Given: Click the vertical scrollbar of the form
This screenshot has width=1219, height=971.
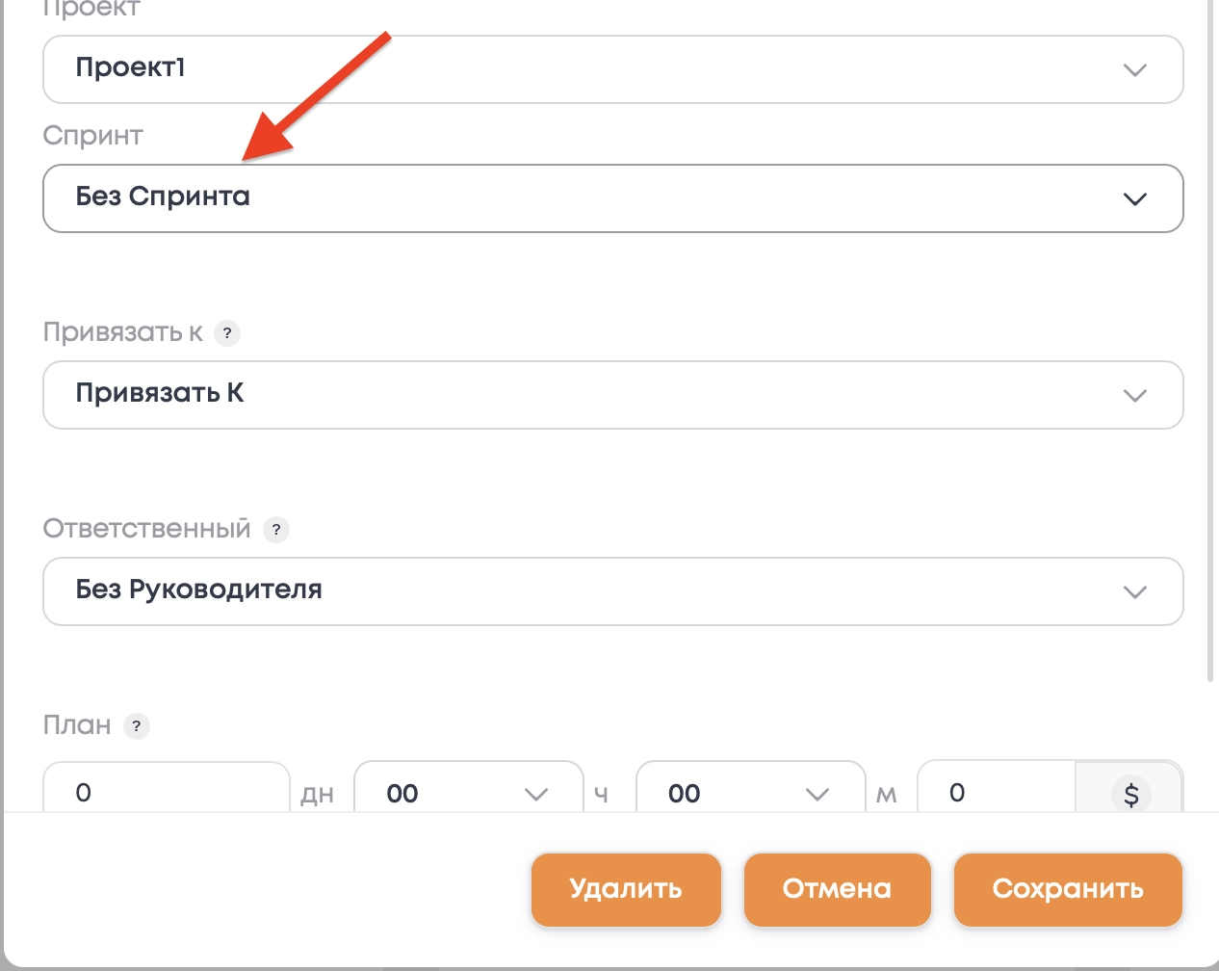Looking at the screenshot, I should [1210, 337].
